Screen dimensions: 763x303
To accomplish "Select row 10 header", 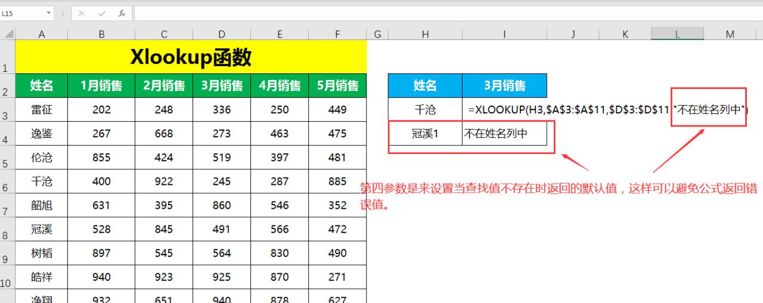I will click(8, 277).
